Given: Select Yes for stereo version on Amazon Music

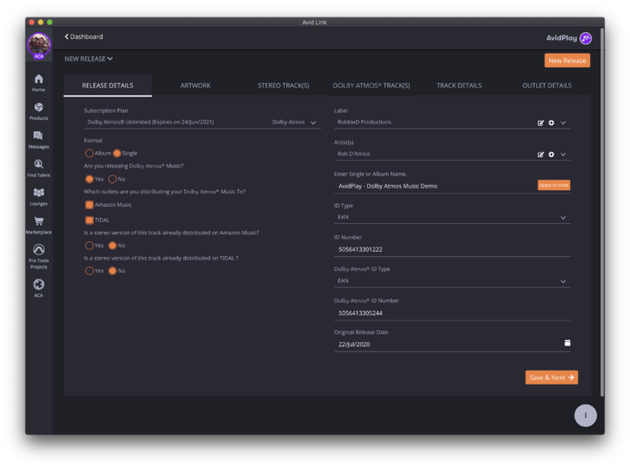Looking at the screenshot, I should (89, 245).
